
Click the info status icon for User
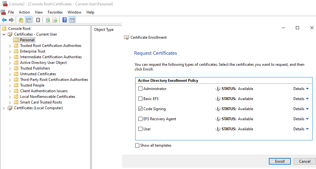pos(218,129)
